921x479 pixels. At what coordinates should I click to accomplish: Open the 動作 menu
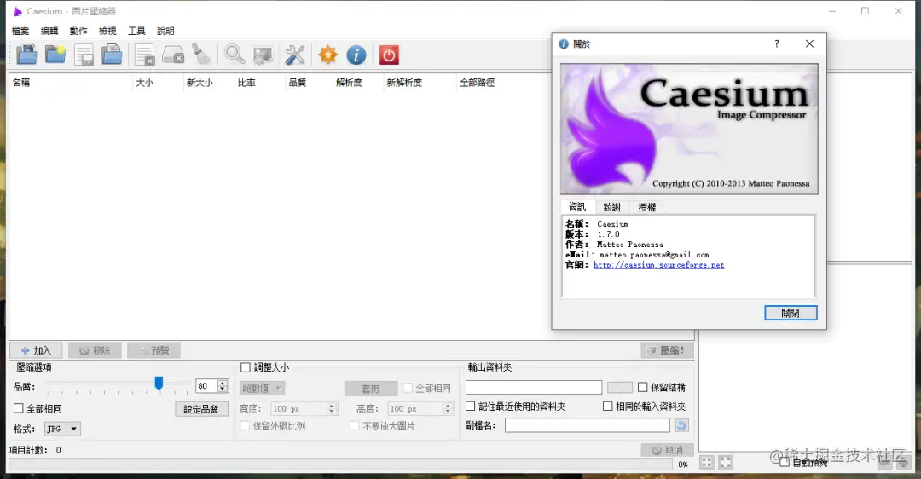[x=78, y=31]
